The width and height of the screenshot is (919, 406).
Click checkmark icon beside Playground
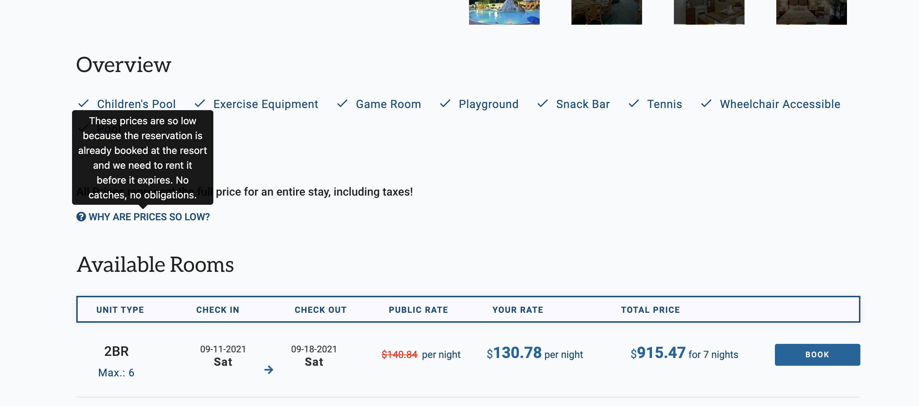tap(445, 104)
